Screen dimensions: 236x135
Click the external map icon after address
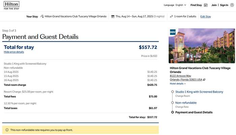coord(204,80)
